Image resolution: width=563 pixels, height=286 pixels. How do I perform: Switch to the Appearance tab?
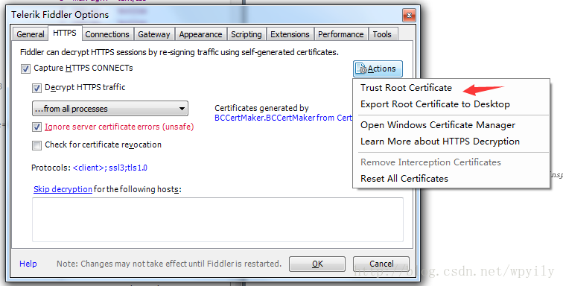(201, 34)
